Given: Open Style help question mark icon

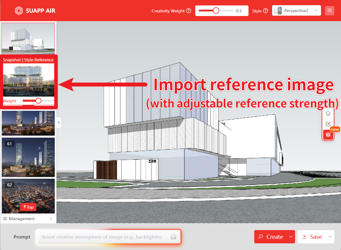Looking at the screenshot, I should (x=265, y=11).
